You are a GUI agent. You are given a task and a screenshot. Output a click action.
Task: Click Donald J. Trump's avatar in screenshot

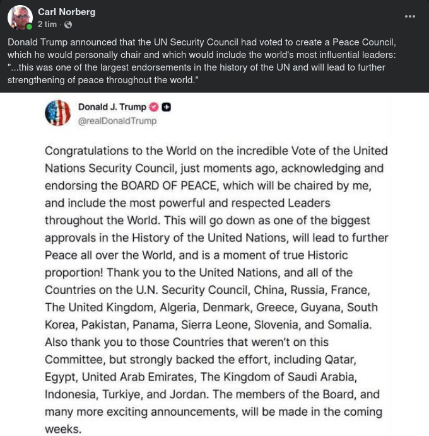58,113
